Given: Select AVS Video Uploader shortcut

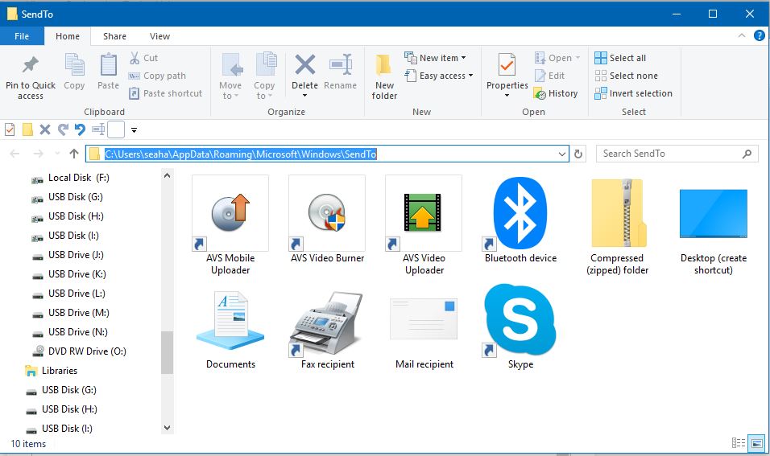Looking at the screenshot, I should [x=424, y=225].
